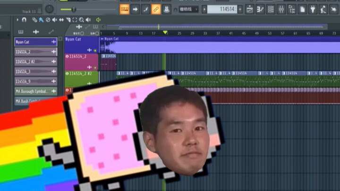Click the arrow left of pattern 114514
The width and height of the screenshot is (340, 191).
(x=204, y=9)
